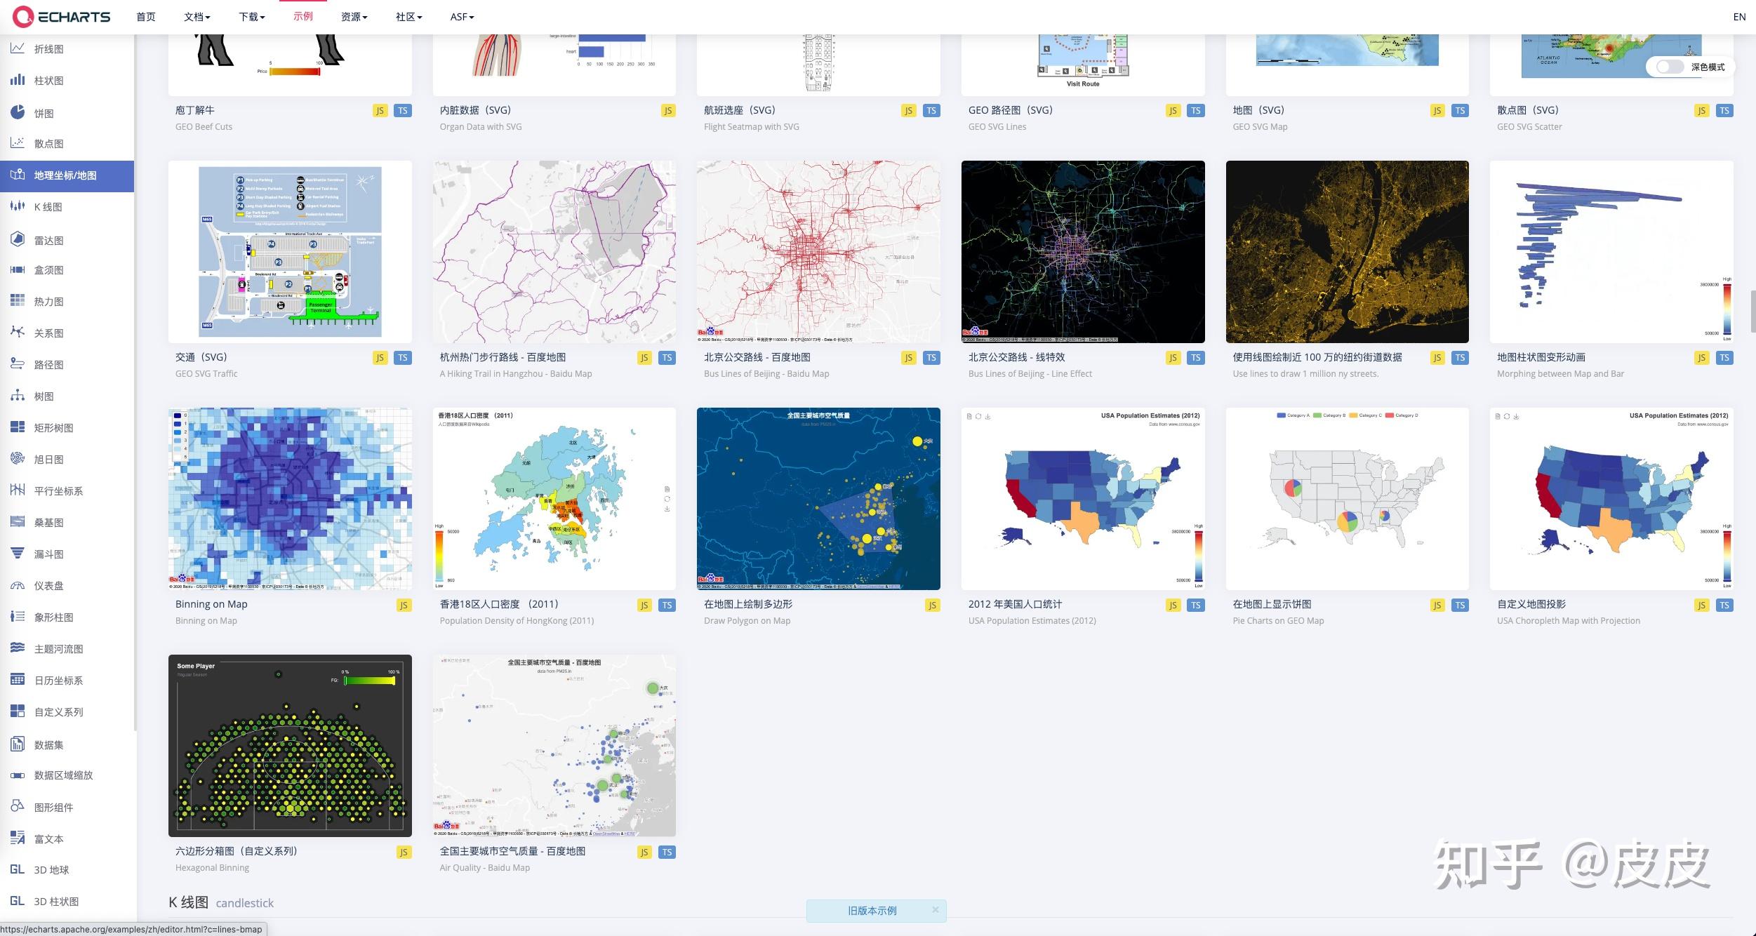The height and width of the screenshot is (936, 1756).
Task: Open the candlestick link beside K 线图 heading
Action: pyautogui.click(x=244, y=903)
